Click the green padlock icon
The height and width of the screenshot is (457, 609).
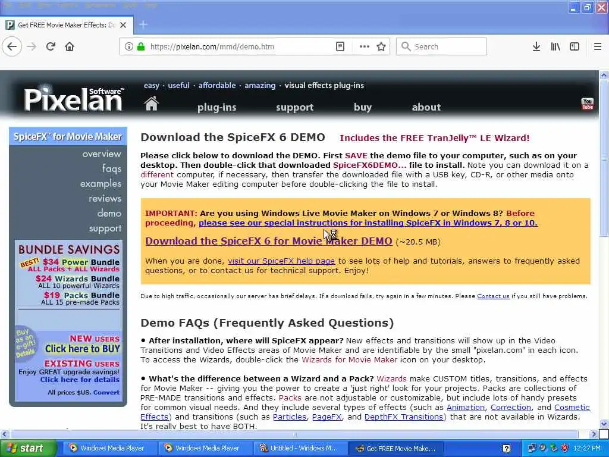[140, 46]
